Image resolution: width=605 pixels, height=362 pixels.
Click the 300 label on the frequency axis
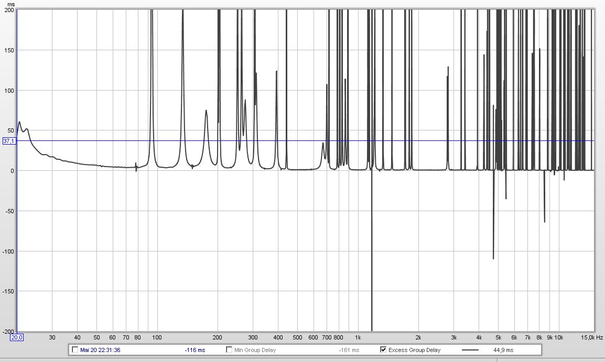(253, 337)
